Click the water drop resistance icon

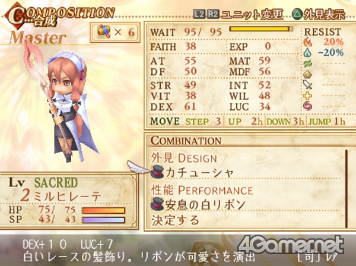click(x=307, y=53)
